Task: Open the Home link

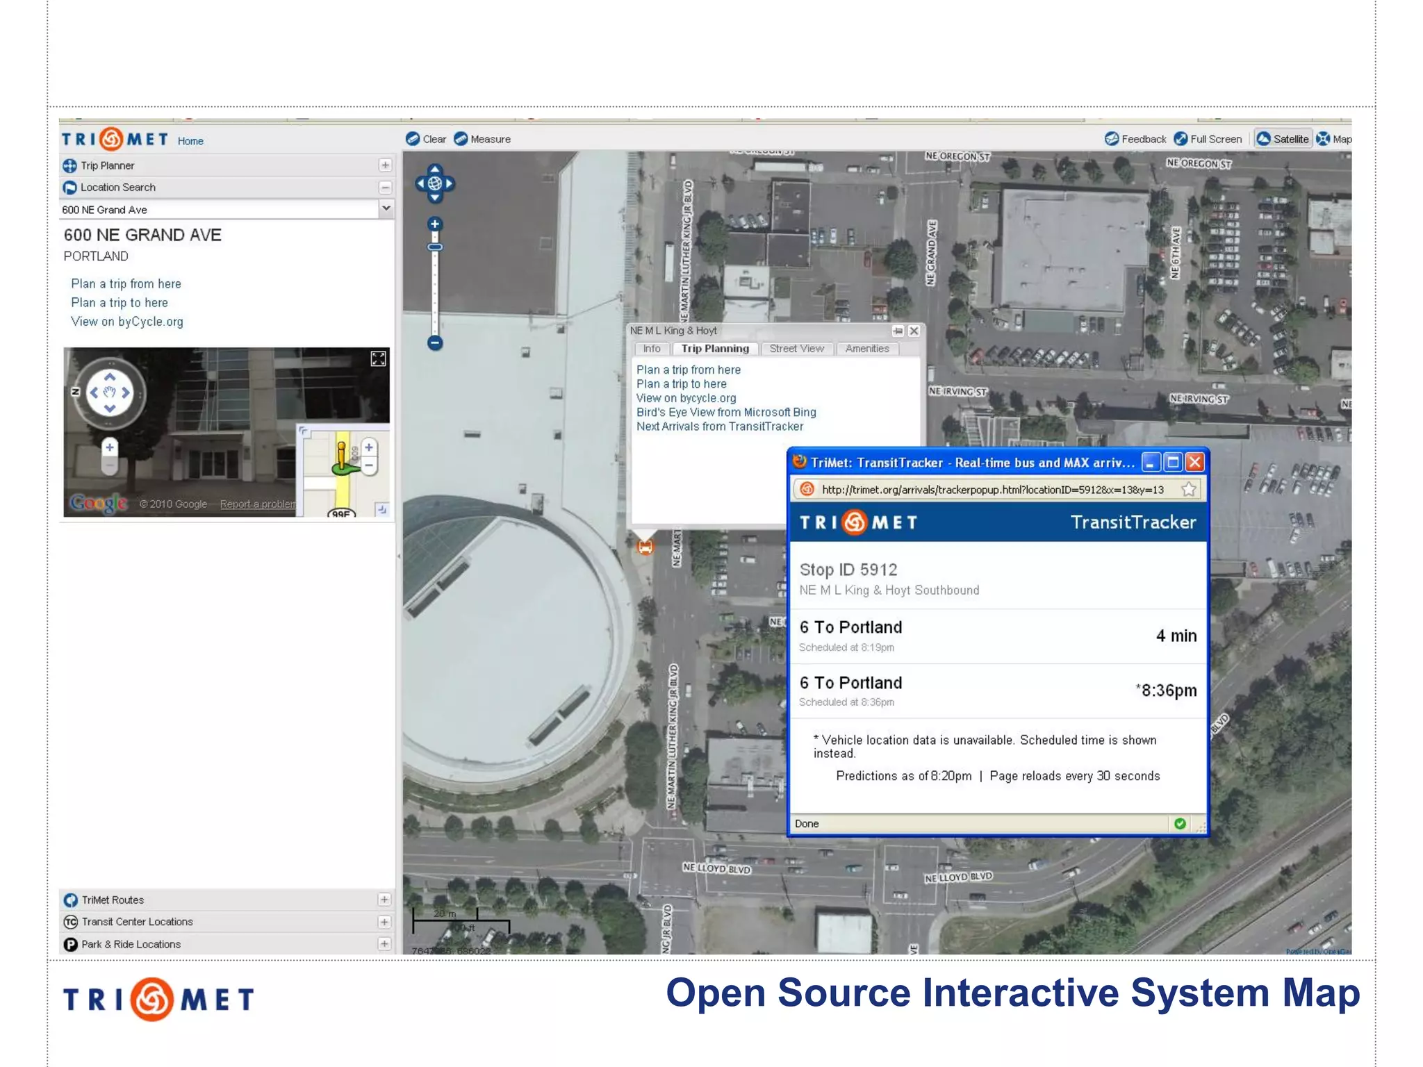Action: (x=190, y=141)
